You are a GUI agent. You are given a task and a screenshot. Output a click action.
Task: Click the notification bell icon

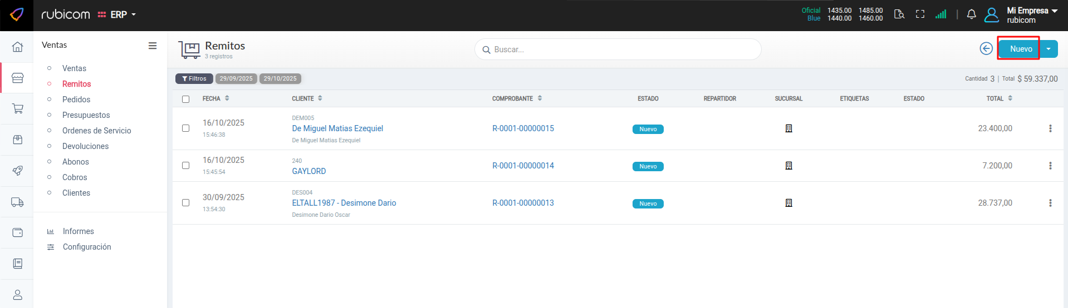pyautogui.click(x=971, y=14)
